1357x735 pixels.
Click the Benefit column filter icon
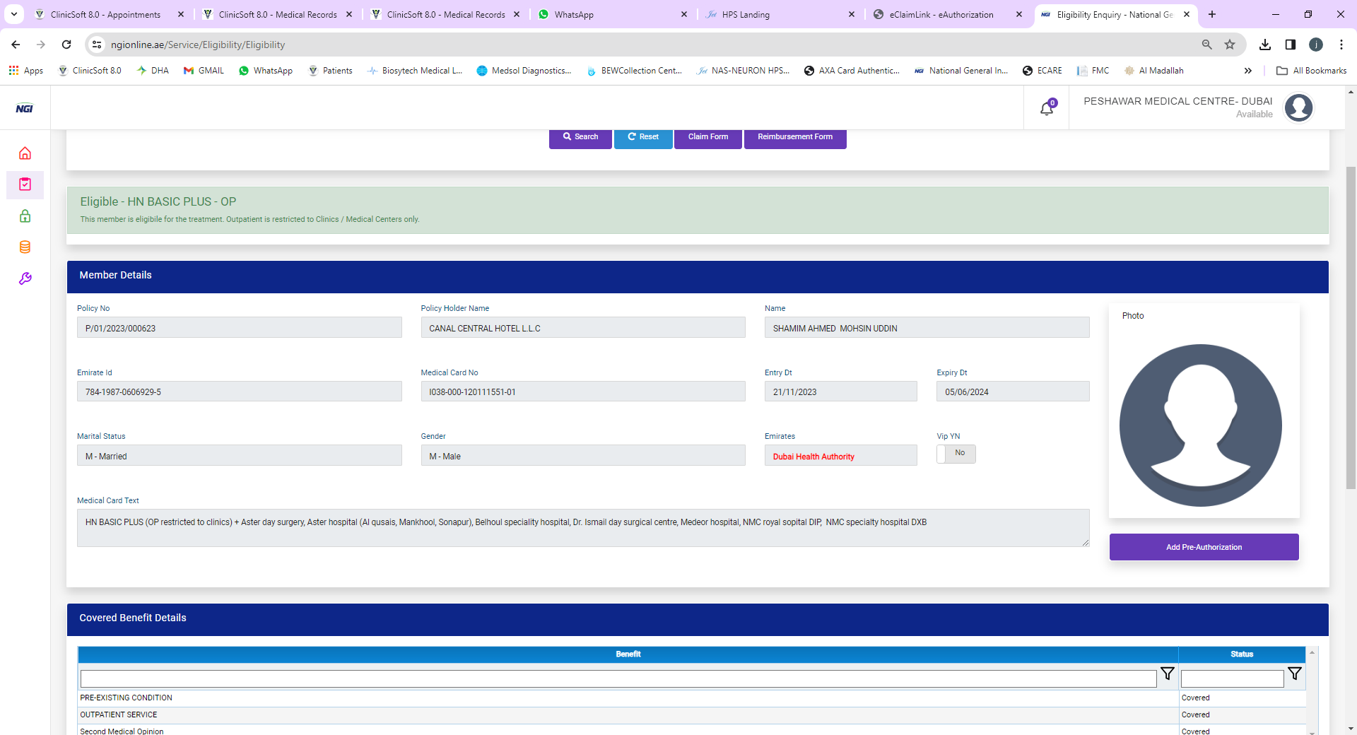tap(1168, 674)
